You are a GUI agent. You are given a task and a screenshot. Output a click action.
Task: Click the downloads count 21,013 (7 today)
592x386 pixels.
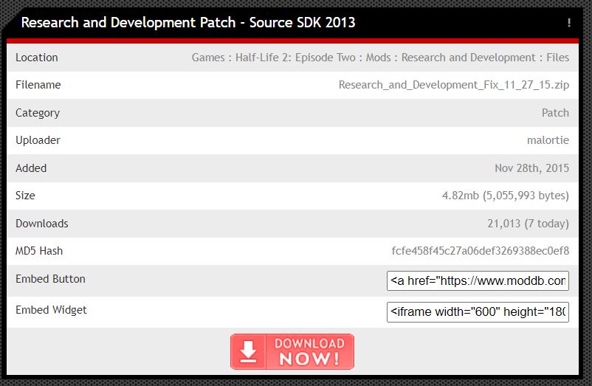click(528, 224)
